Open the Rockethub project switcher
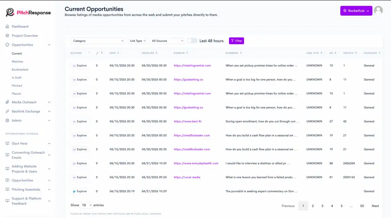 point(356,11)
